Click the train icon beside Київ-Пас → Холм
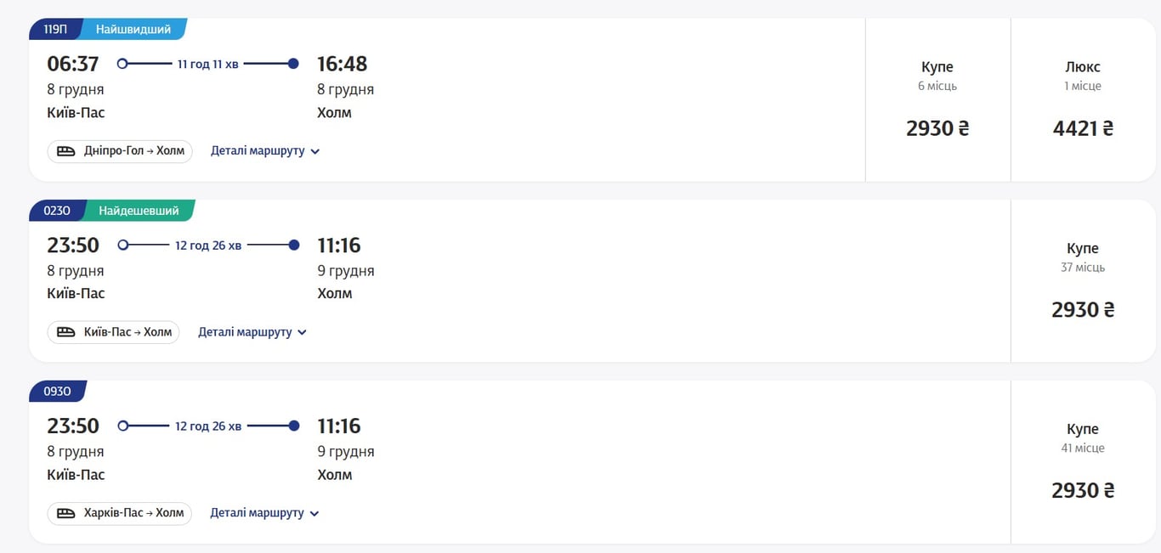 click(x=66, y=332)
